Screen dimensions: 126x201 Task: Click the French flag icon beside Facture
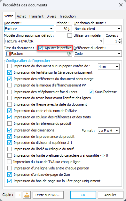(8, 54)
